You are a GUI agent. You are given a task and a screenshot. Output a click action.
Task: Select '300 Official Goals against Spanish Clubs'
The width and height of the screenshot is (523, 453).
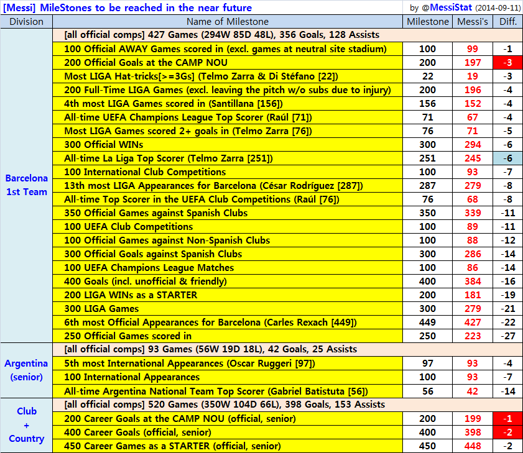(228, 254)
